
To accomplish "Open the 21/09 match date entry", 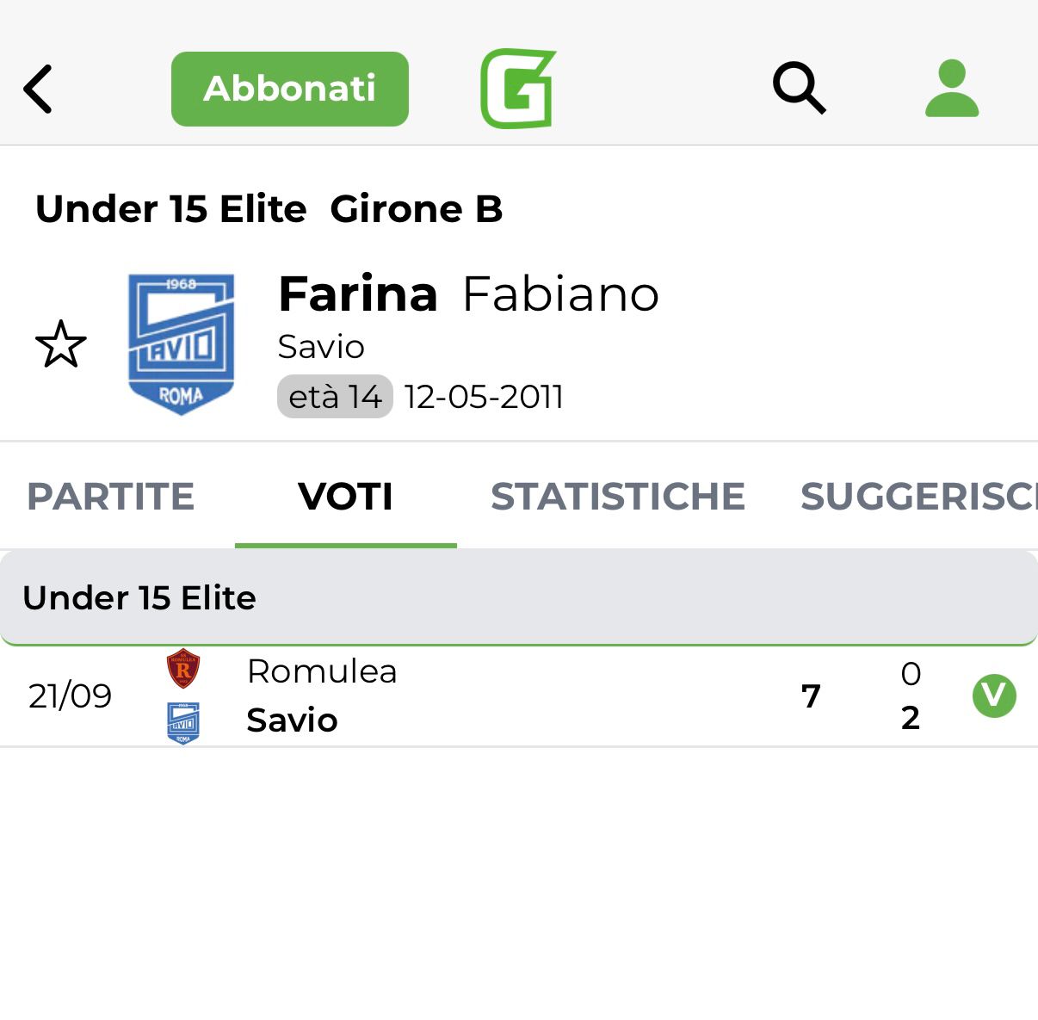I will point(70,695).
